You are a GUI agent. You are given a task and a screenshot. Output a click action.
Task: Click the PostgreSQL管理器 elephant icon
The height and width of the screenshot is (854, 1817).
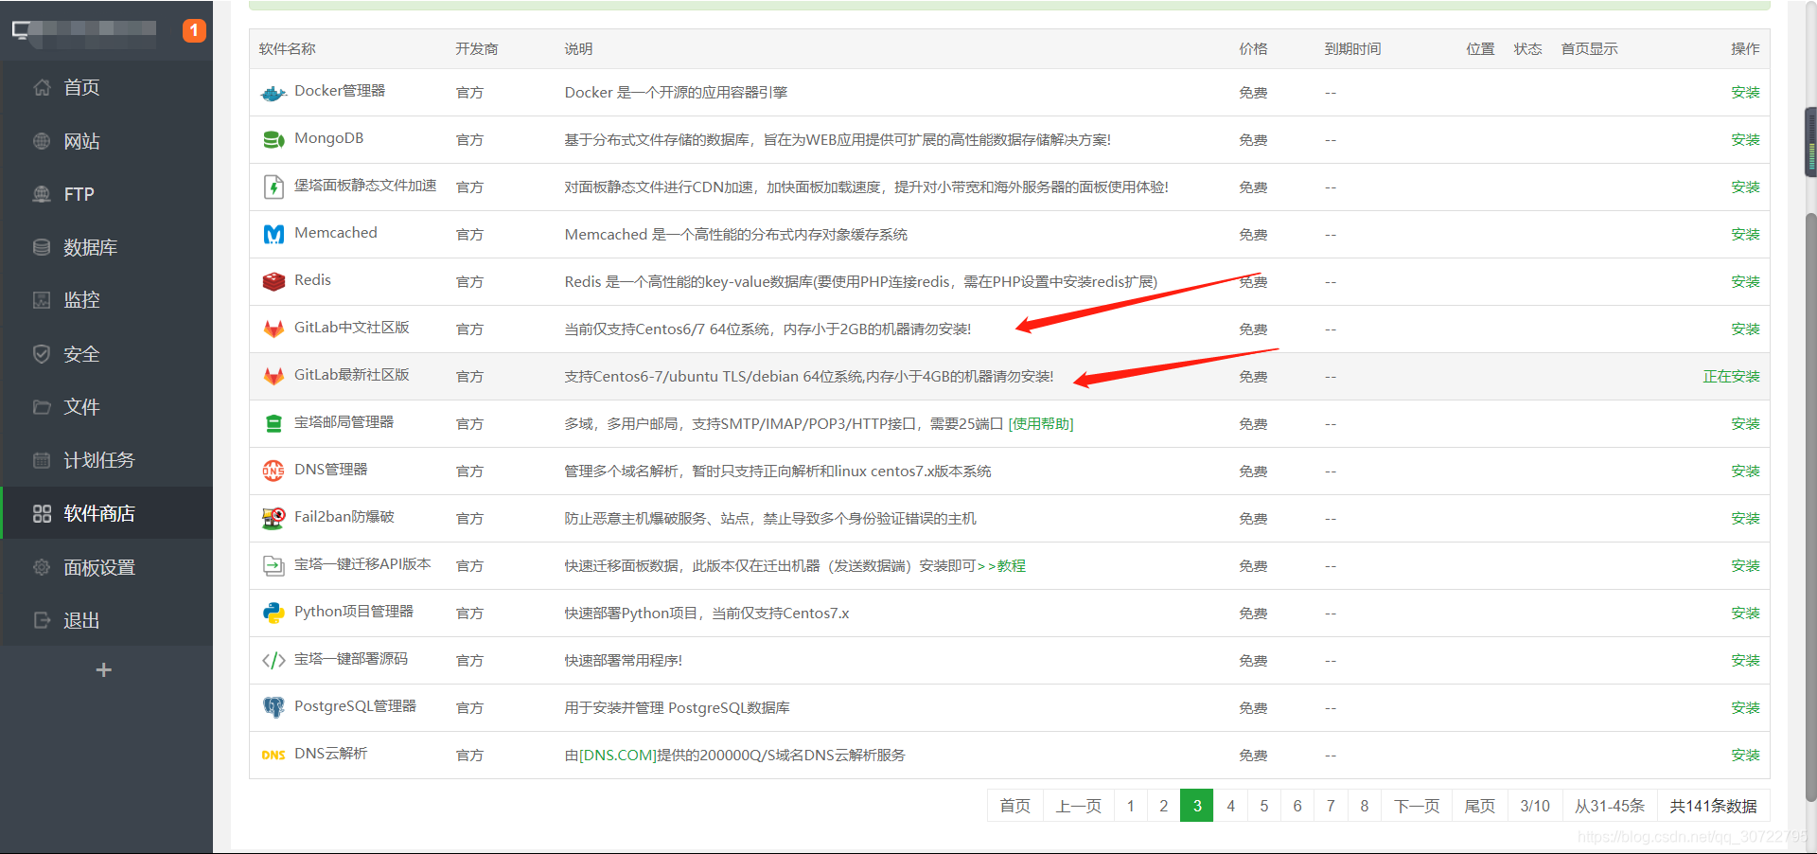point(273,708)
